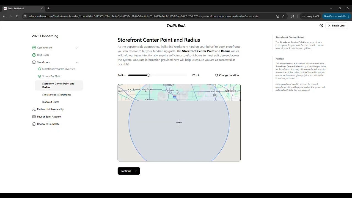Click the Incognito (3) profile button
Screen dimensions: 352x198
click(311, 16)
